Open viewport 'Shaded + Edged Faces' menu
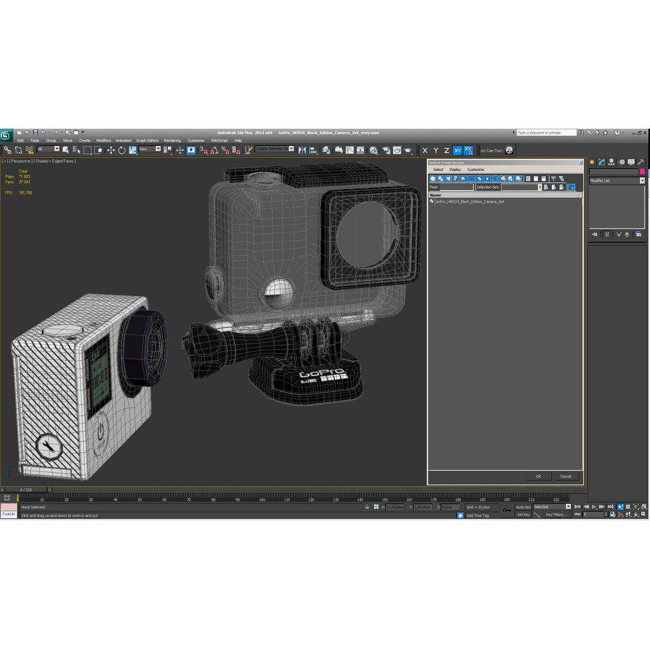 [x=55, y=161]
